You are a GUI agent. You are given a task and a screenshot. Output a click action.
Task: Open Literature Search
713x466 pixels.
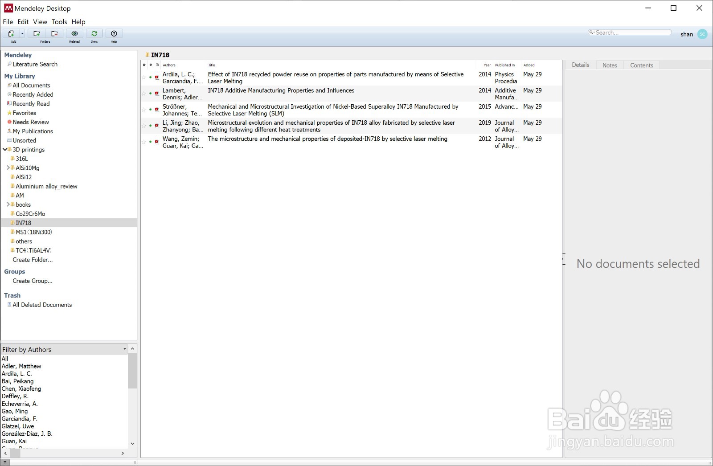pos(35,64)
